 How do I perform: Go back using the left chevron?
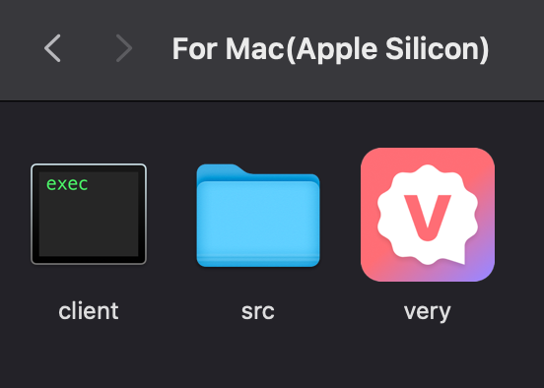[52, 48]
